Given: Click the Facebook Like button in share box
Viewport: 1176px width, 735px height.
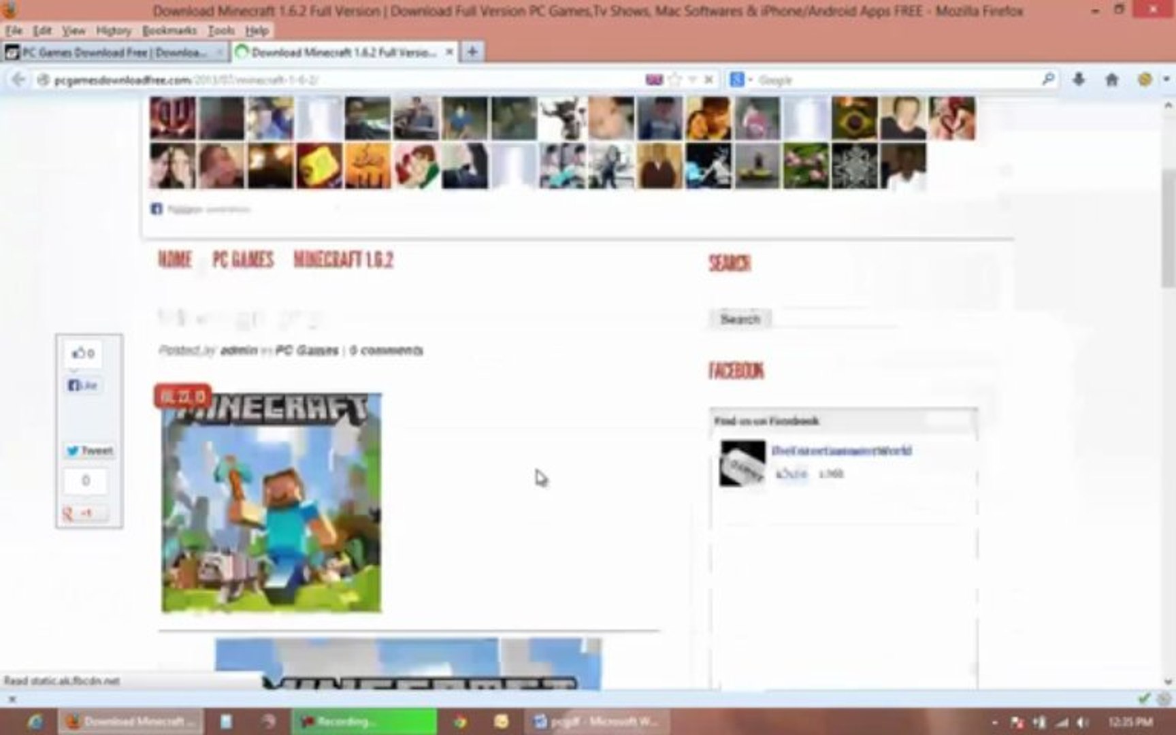Looking at the screenshot, I should click(x=83, y=385).
